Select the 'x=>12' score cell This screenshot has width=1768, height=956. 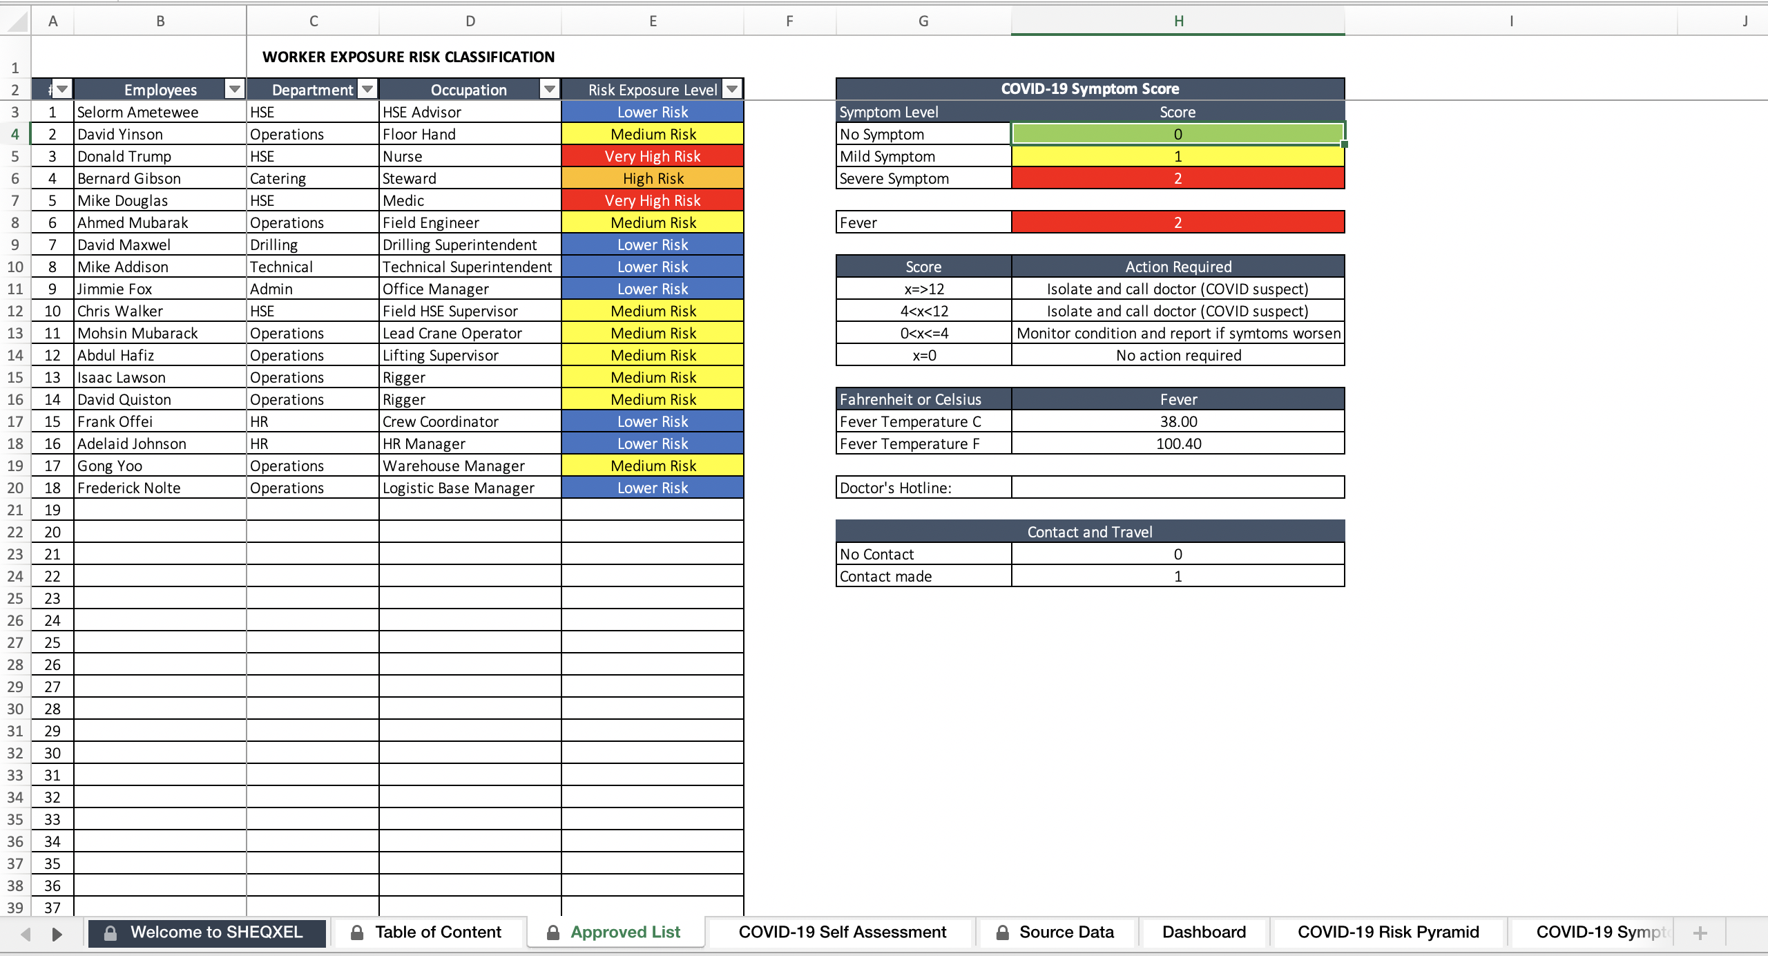click(x=924, y=289)
